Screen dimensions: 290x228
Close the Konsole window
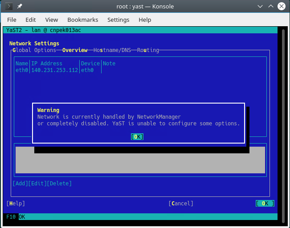click(282, 6)
